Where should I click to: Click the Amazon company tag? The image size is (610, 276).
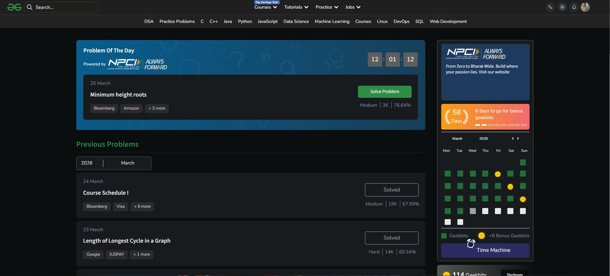[x=131, y=108]
